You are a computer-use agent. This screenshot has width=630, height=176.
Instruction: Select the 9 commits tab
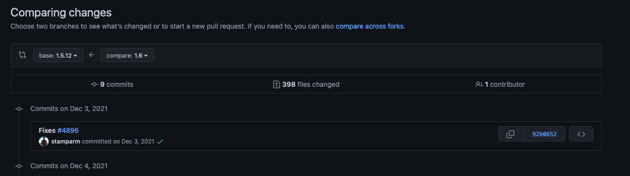point(112,84)
